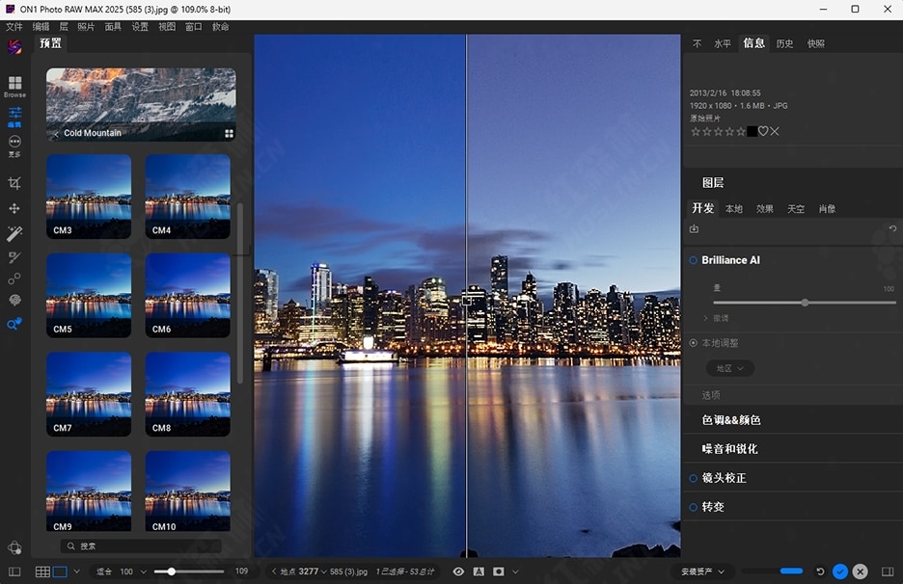
Task: Toggle preview eye icon in bottom bar
Action: pyautogui.click(x=458, y=571)
